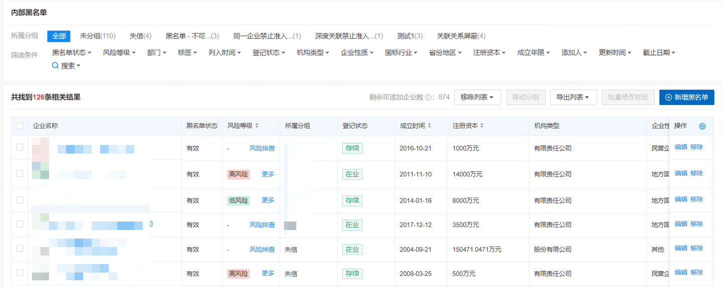Click 编辑 in the 2016-10-21 row

click(681, 147)
